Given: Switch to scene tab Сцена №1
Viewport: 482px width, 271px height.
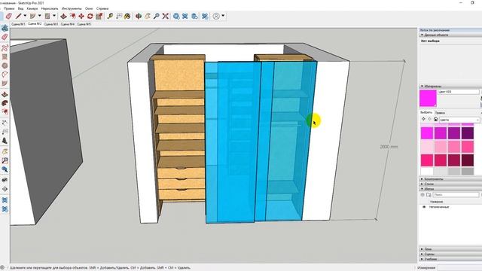Looking at the screenshot, I should pos(18,24).
